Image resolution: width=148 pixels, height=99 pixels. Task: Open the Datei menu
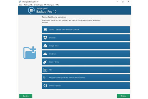pos(21,5)
